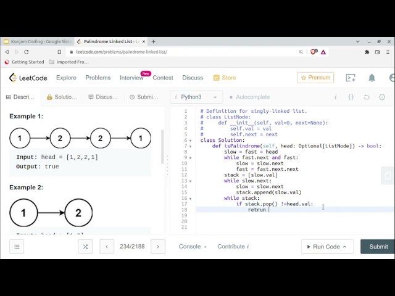Click the bookmark icon by address bar
The width and height of the screenshot is (395, 296).
[x=59, y=52]
